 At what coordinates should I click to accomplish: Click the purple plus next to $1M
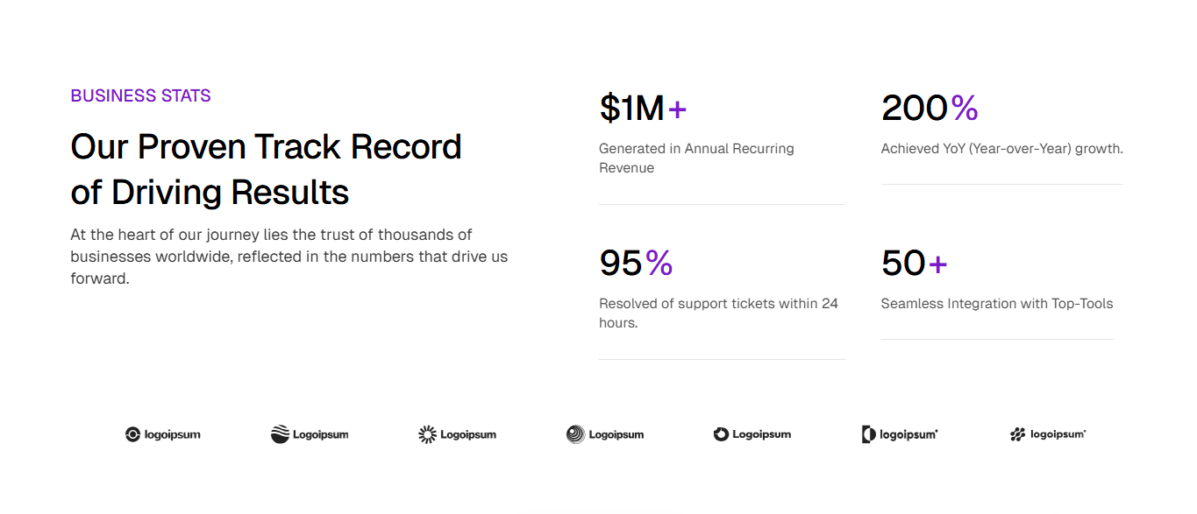tap(677, 109)
